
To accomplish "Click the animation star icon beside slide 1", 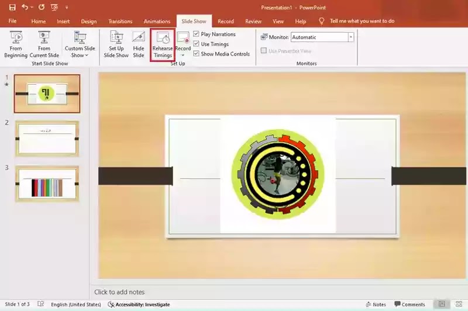I will (x=6, y=84).
